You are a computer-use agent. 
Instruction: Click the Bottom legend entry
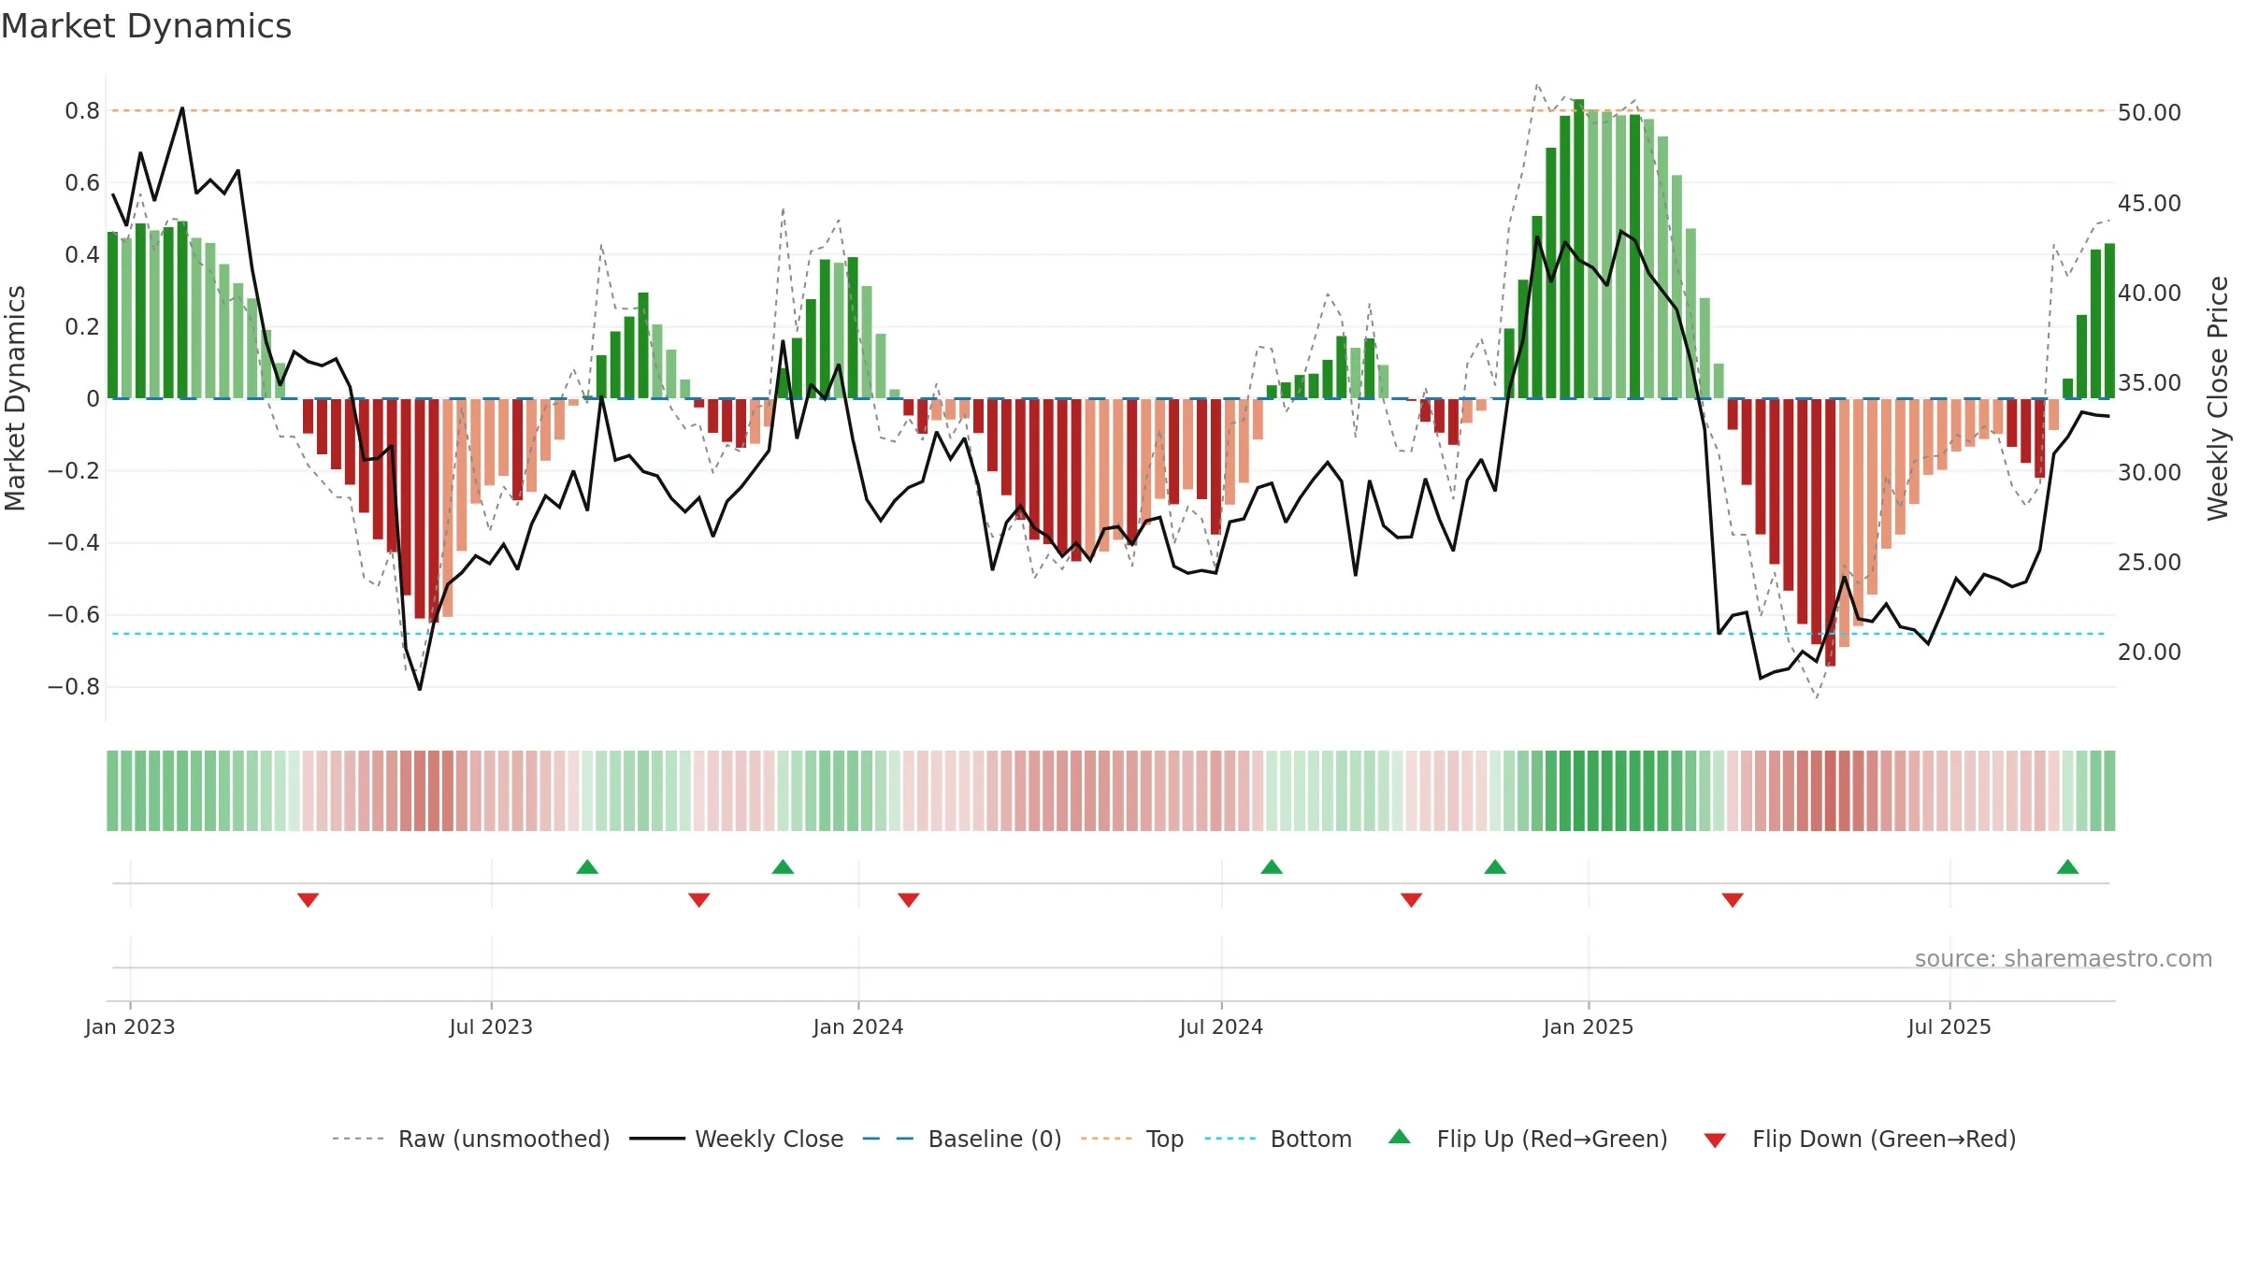tap(1278, 1139)
